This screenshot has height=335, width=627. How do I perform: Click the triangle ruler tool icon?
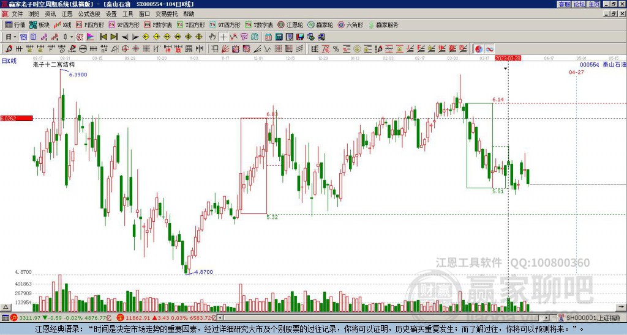pos(115,49)
